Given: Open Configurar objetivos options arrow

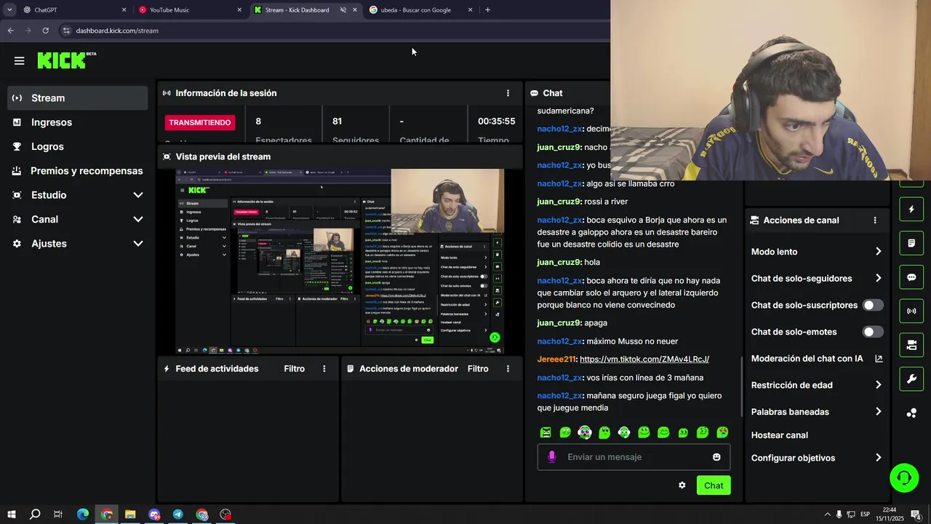Looking at the screenshot, I should click(x=878, y=458).
